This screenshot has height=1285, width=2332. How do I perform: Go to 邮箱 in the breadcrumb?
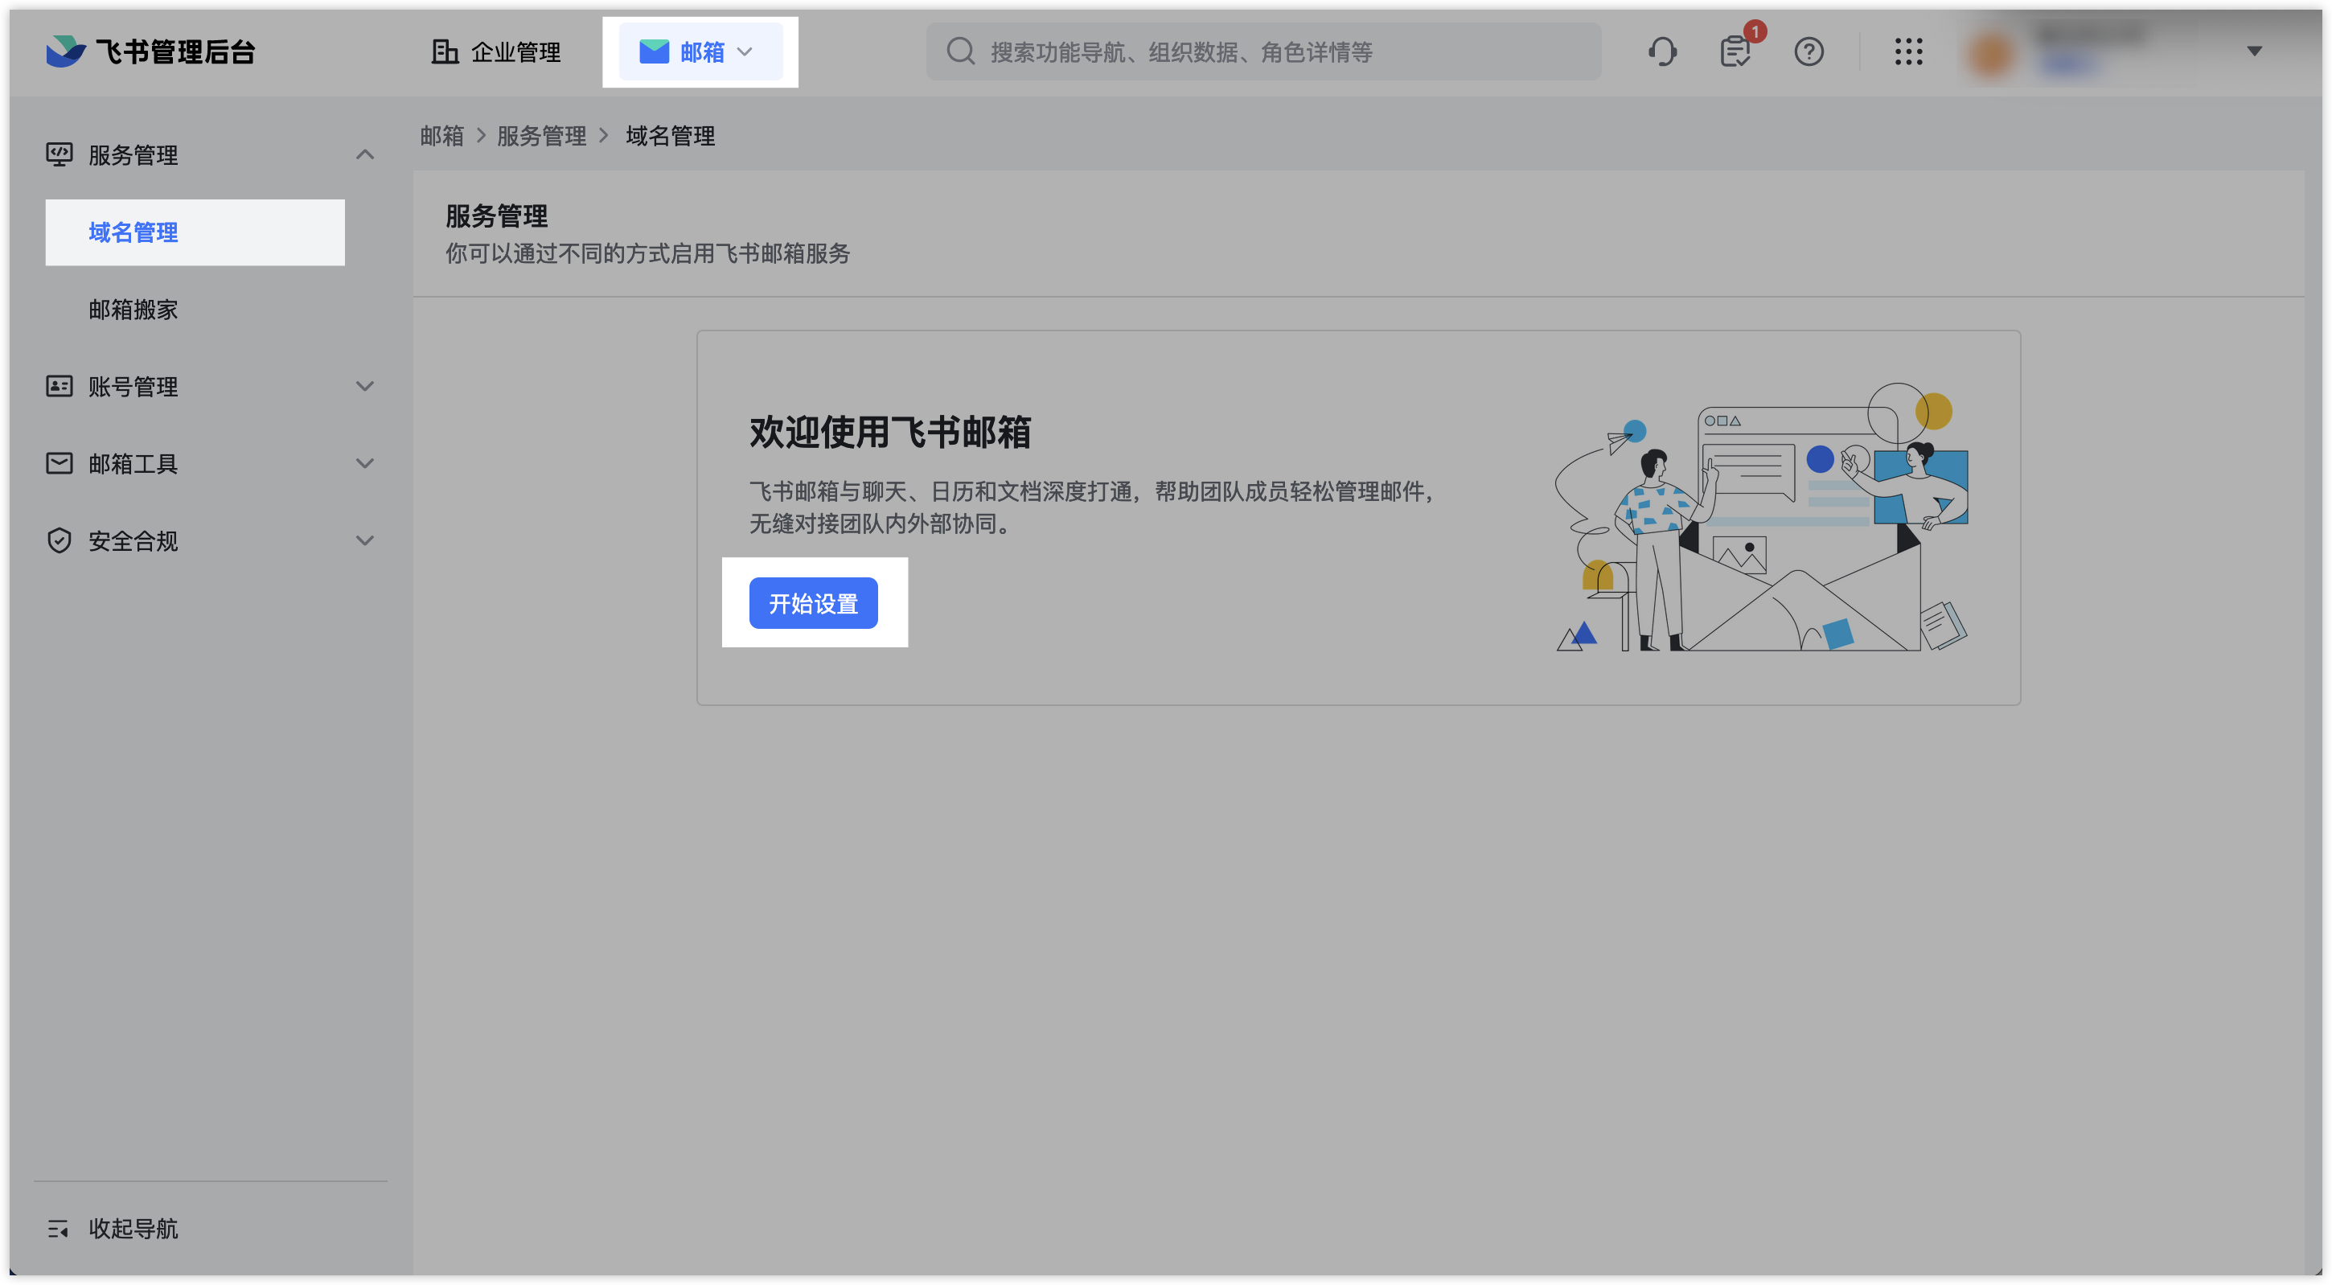441,136
